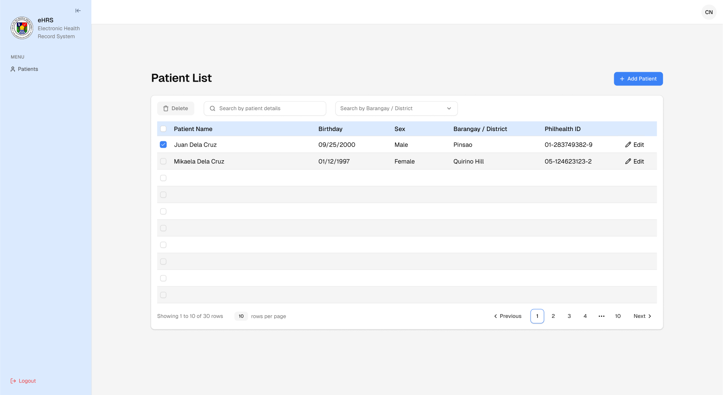723x395 pixels.
Task: Click the CN user avatar
Action: (x=709, y=12)
